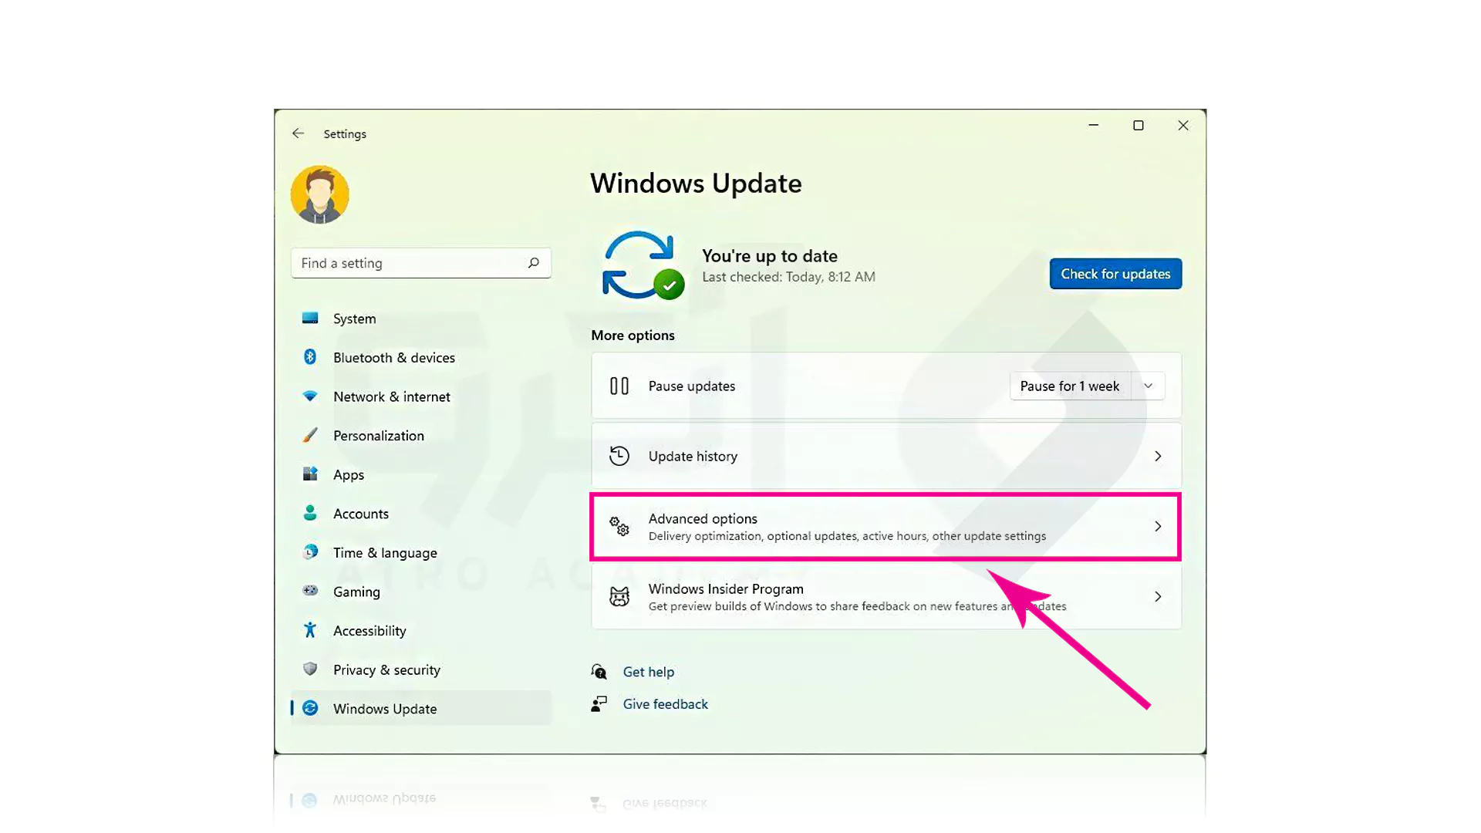Click the user profile avatar
Screen dimensions: 1481x833
click(319, 194)
